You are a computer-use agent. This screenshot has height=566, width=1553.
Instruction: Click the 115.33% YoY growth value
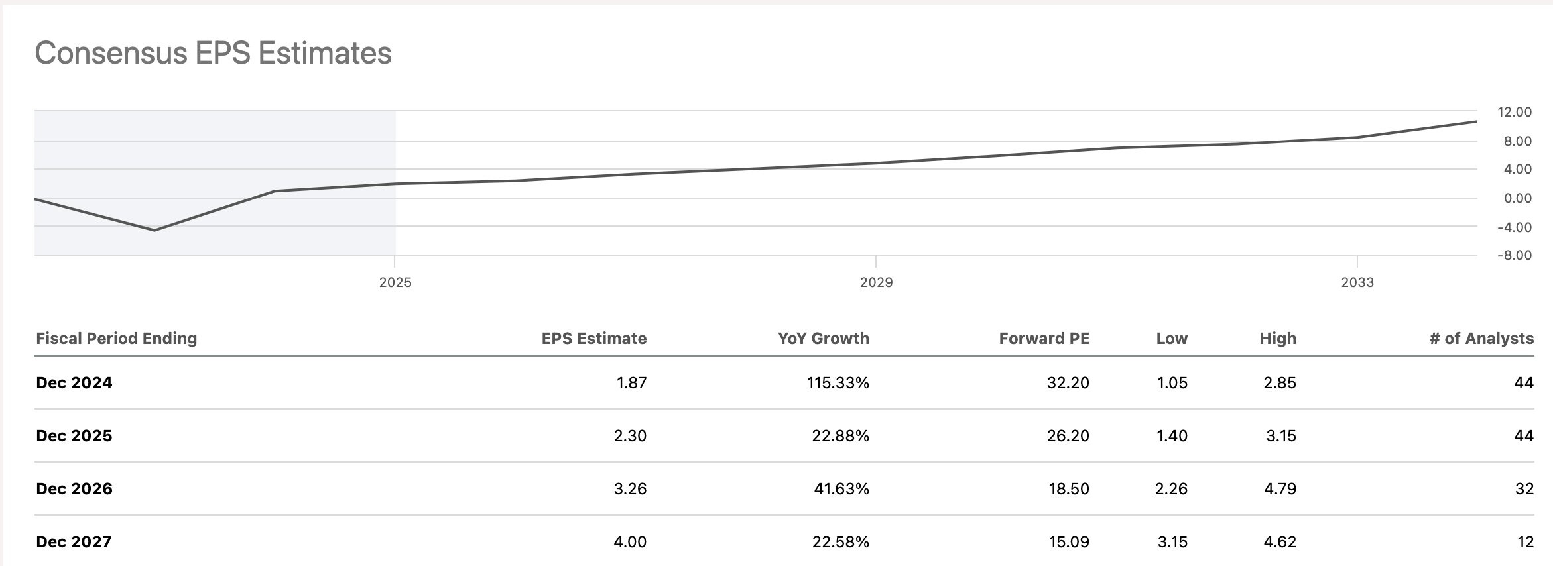point(838,383)
